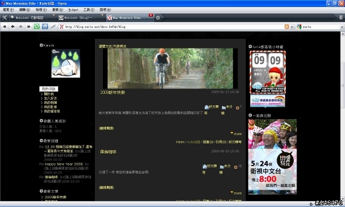This screenshot has height=207, width=345.
Task: Open the closed tabs trash icon
Action: 341,17
